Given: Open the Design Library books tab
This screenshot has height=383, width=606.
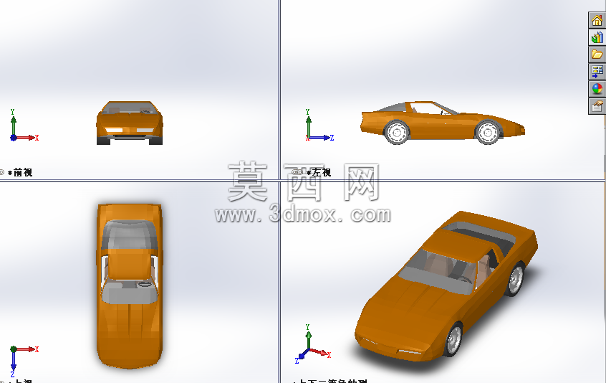Looking at the screenshot, I should 597,37.
